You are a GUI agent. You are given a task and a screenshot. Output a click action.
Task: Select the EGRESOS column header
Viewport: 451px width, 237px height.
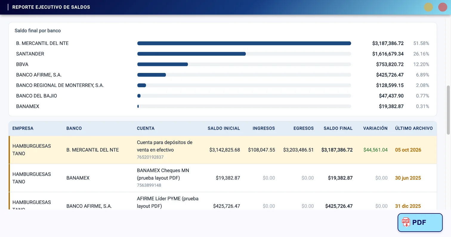point(304,128)
